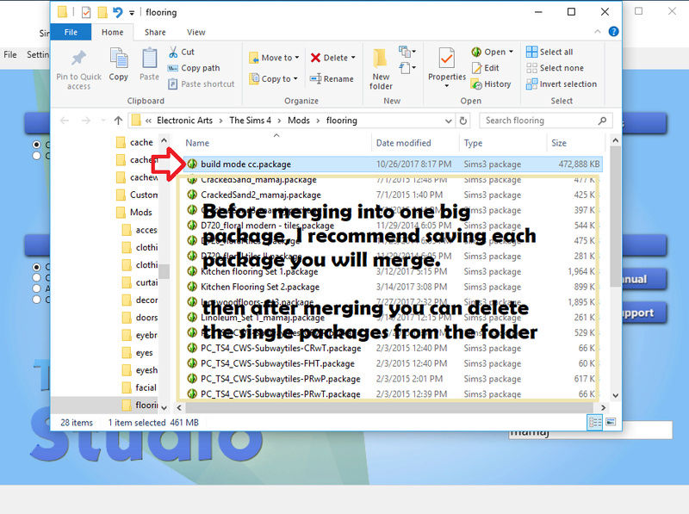Go Back with the left arrow

tap(65, 121)
